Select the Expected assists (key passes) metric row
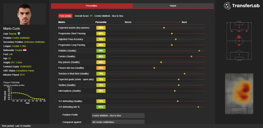The width and height of the screenshot is (263, 128). pos(76,28)
